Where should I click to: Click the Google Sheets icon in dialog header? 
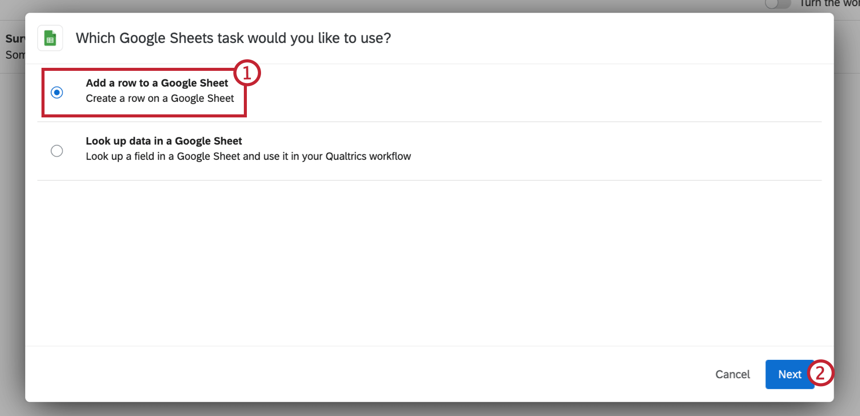click(x=50, y=38)
